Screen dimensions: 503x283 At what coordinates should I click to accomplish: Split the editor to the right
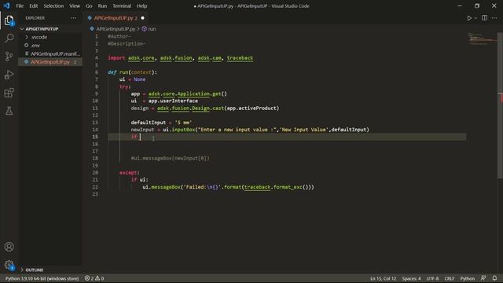point(484,18)
